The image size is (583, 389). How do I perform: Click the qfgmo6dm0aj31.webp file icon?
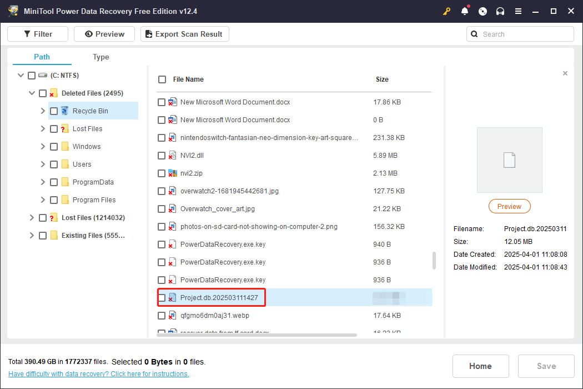[172, 315]
